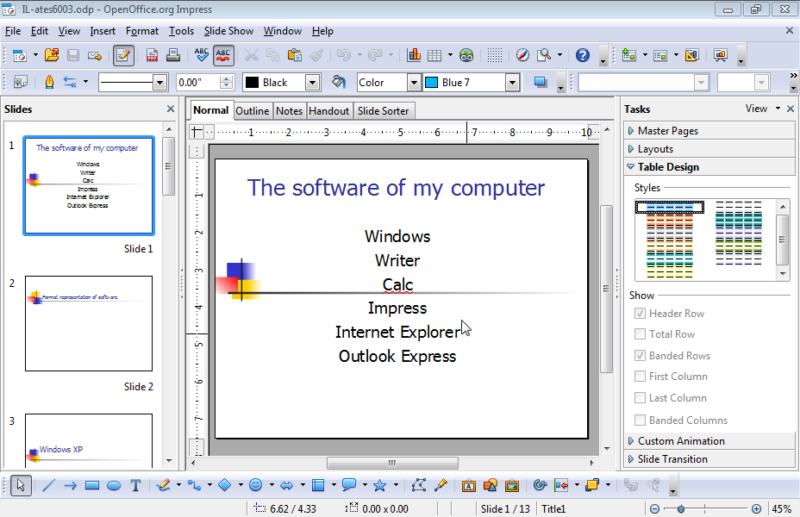800x517 pixels.
Task: Toggle Display Grid icon
Action: [494, 55]
